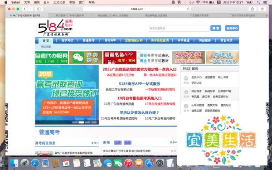The image size is (272, 170).
Task: Open the 自考代办服务 green banner
Action: [x=51, y=58]
